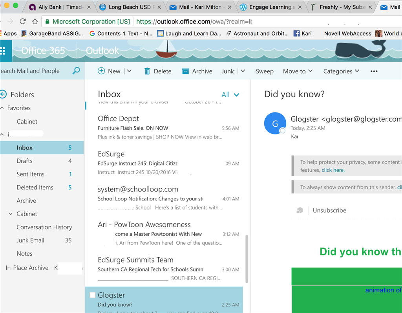
Task: Click the Outlook header title
Action: (x=102, y=51)
